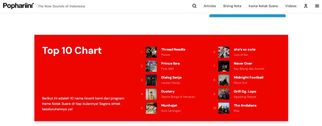
Task: Open Prince Ibra album thumbnail
Action: [x=151, y=66]
